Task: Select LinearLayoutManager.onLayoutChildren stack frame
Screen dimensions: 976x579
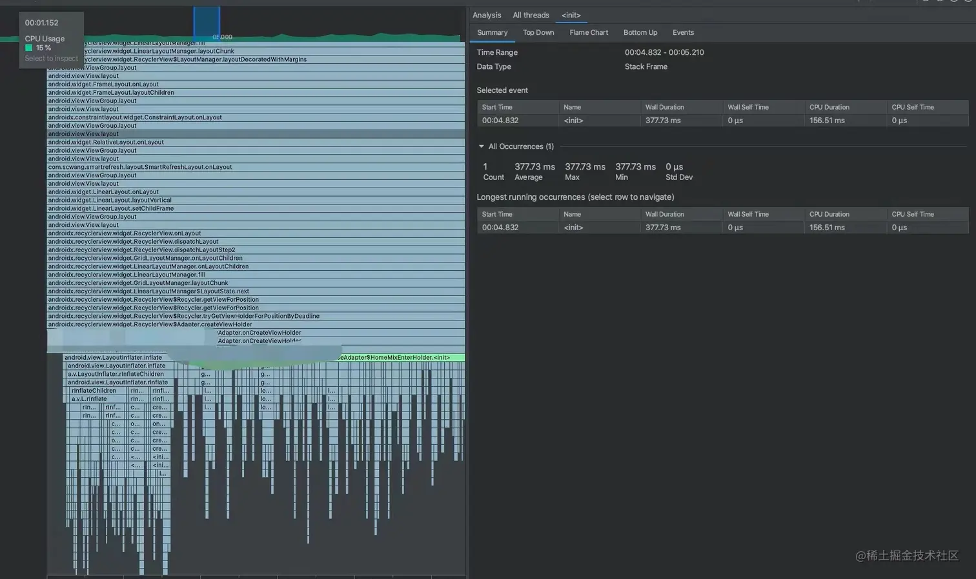Action: [256, 266]
